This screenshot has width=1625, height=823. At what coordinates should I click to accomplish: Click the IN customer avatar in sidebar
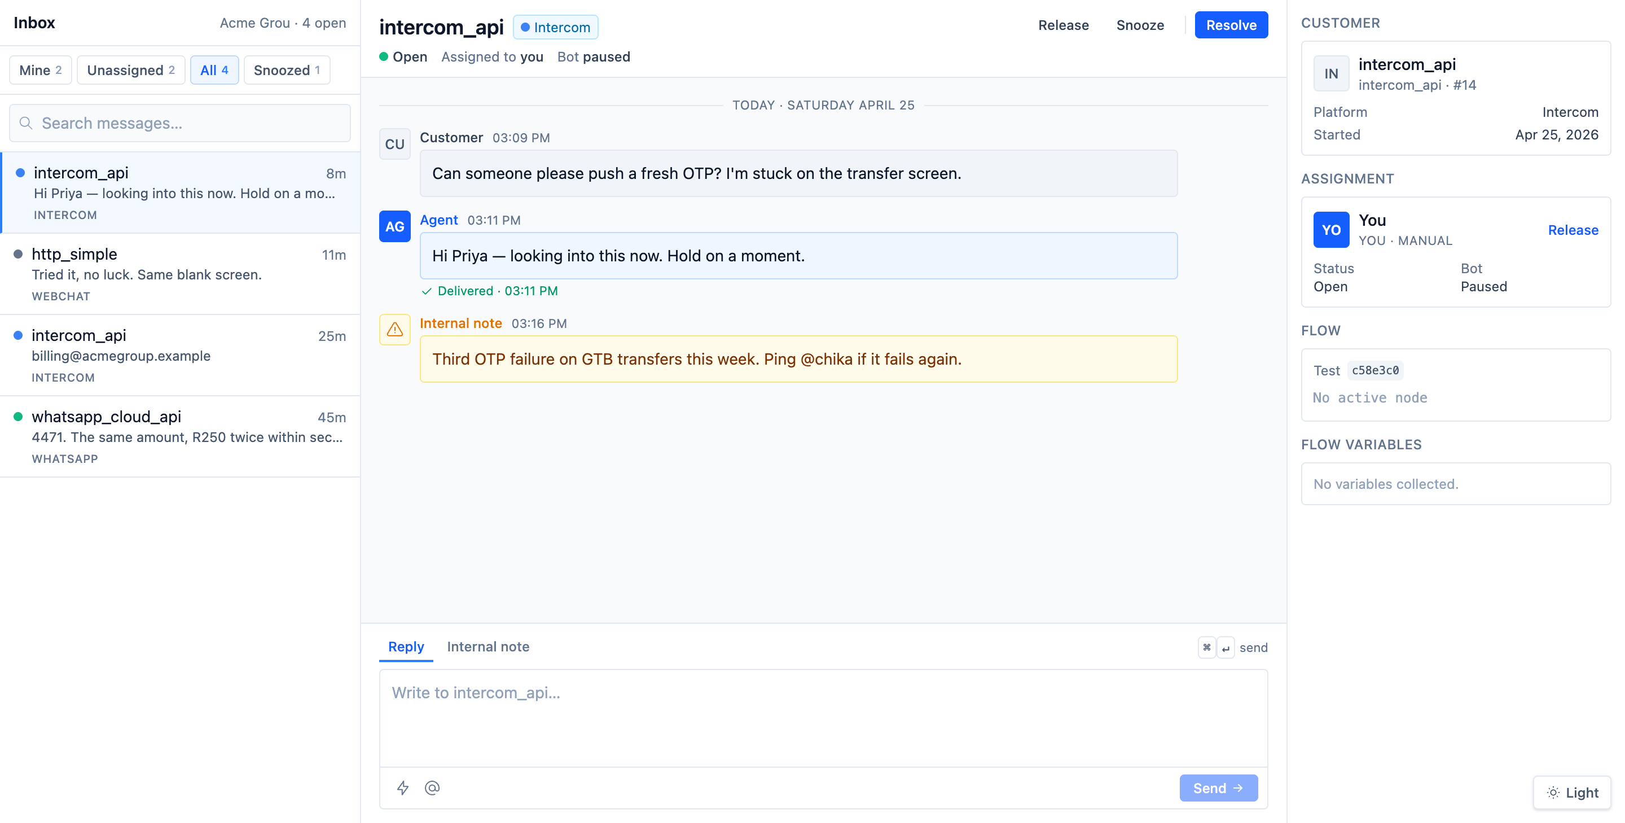pos(1332,73)
